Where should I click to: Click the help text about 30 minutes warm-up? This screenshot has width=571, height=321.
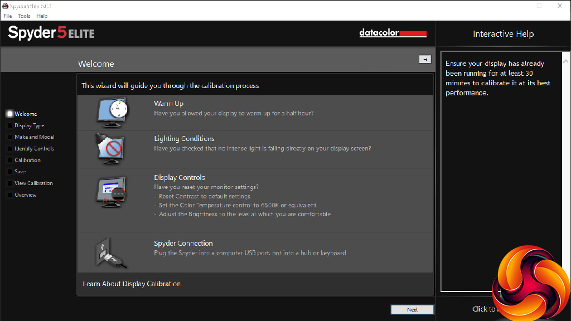tap(498, 78)
